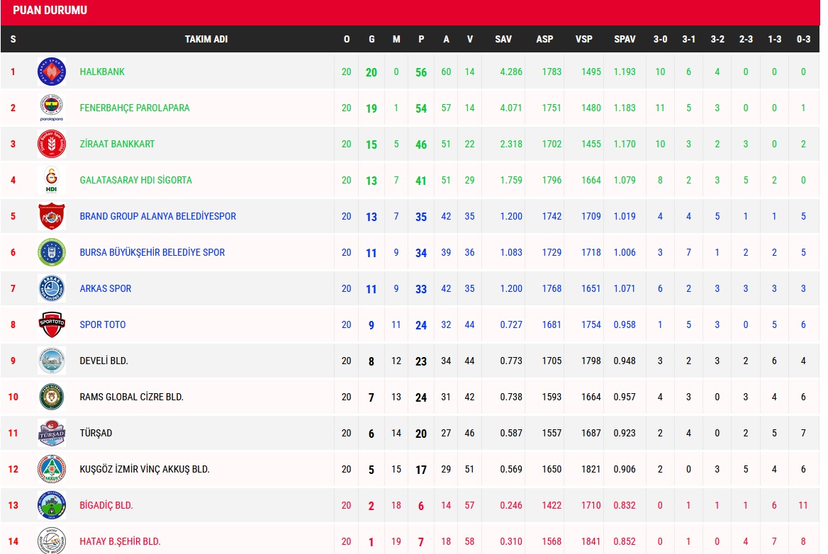Click Türşad's points value 20
828x554 pixels.
point(421,434)
